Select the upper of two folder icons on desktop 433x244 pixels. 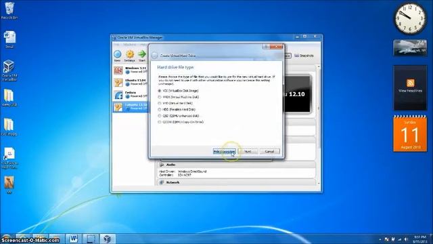click(9, 98)
